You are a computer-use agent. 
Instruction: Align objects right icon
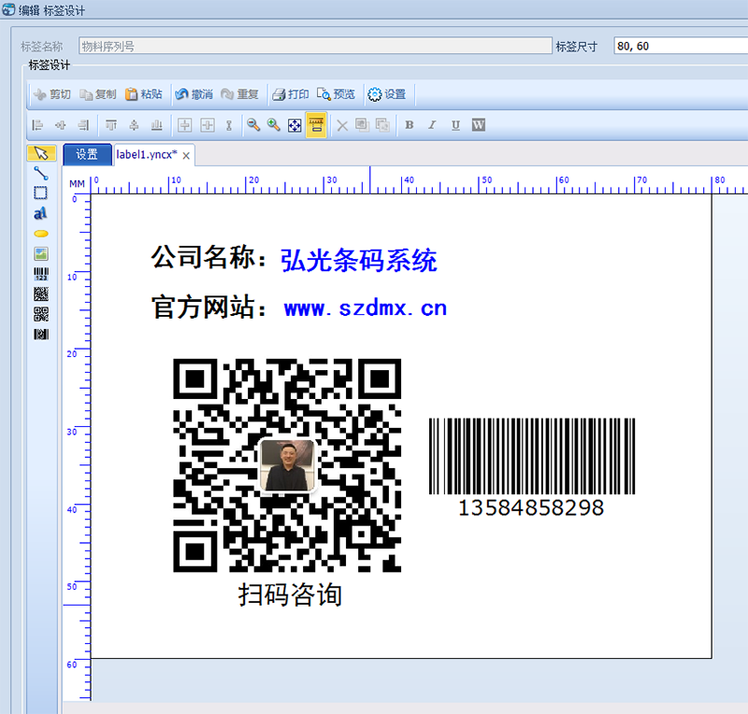[x=83, y=125]
